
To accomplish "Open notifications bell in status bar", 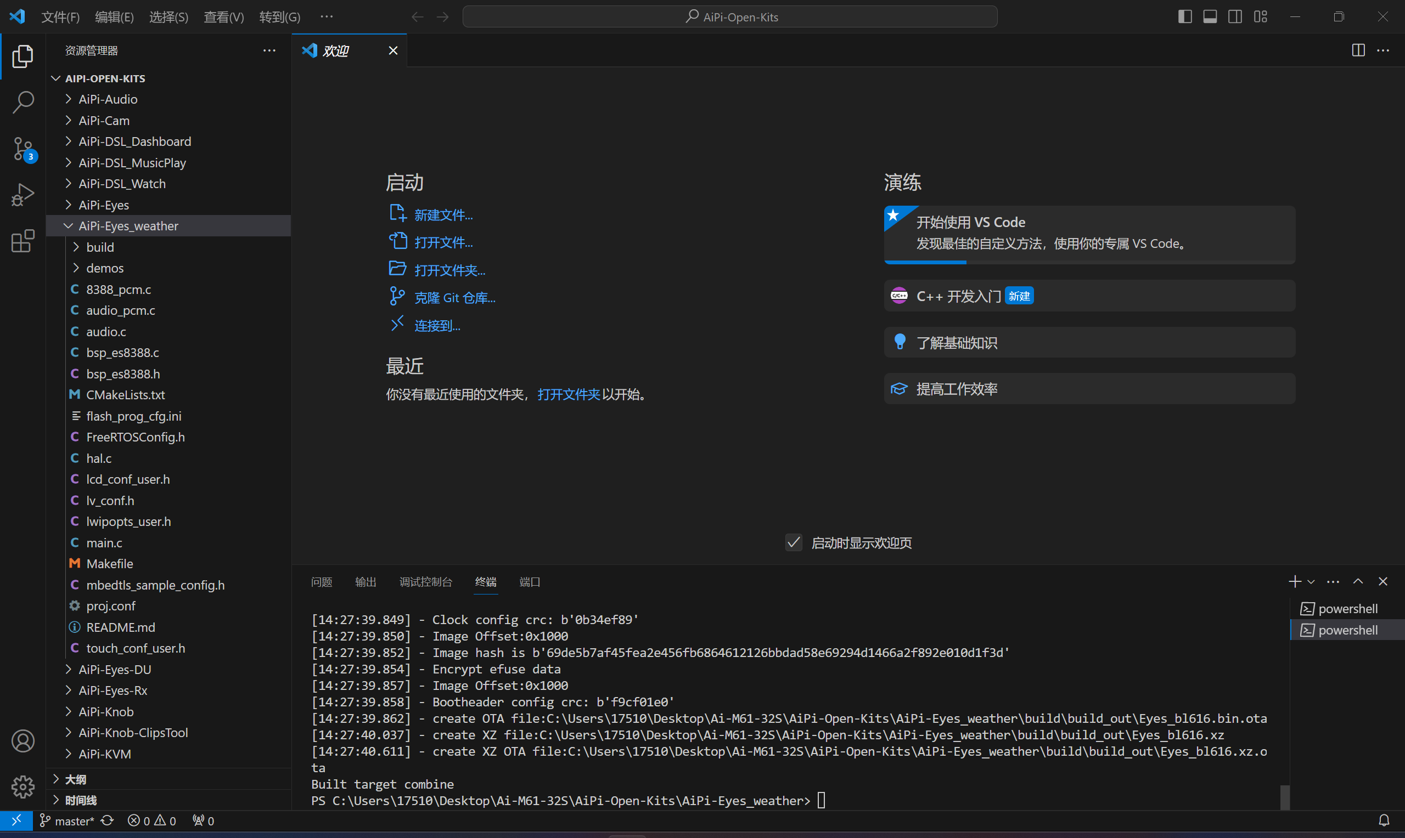I will [1384, 820].
